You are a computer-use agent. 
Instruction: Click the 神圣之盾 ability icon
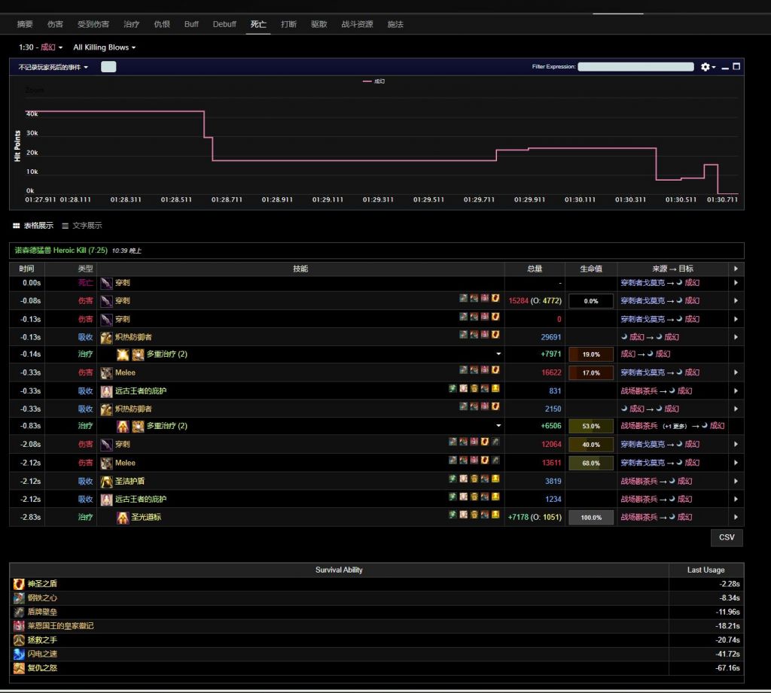[19, 584]
